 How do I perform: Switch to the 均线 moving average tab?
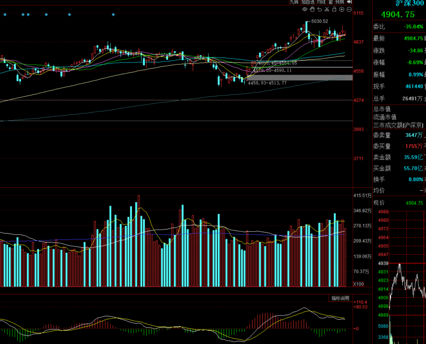coord(321,2)
